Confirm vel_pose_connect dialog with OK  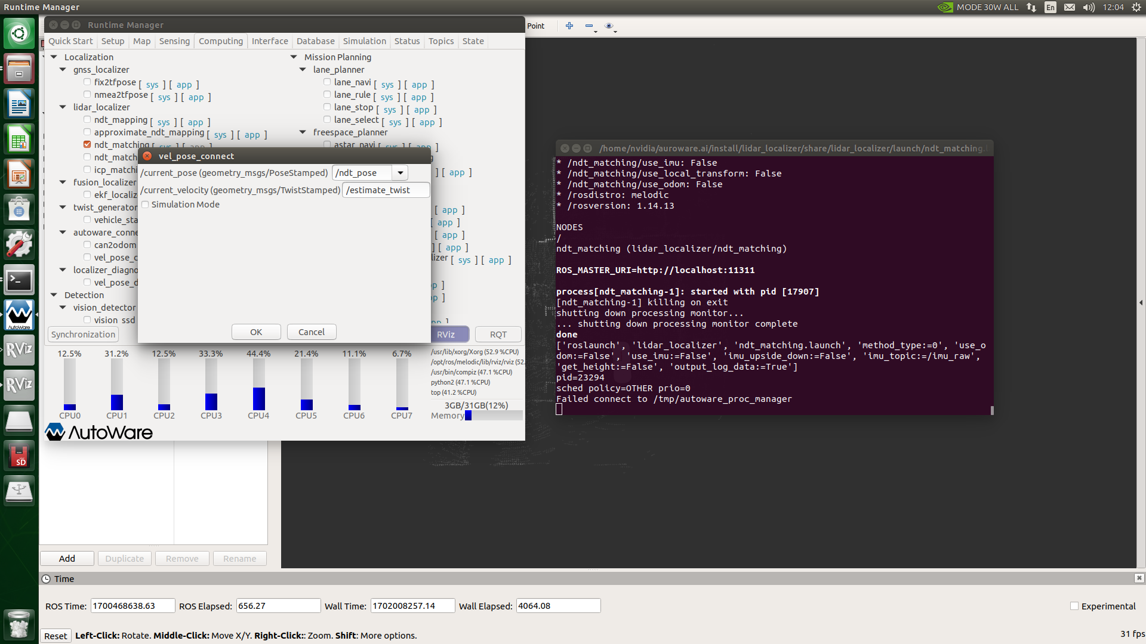[x=256, y=332]
